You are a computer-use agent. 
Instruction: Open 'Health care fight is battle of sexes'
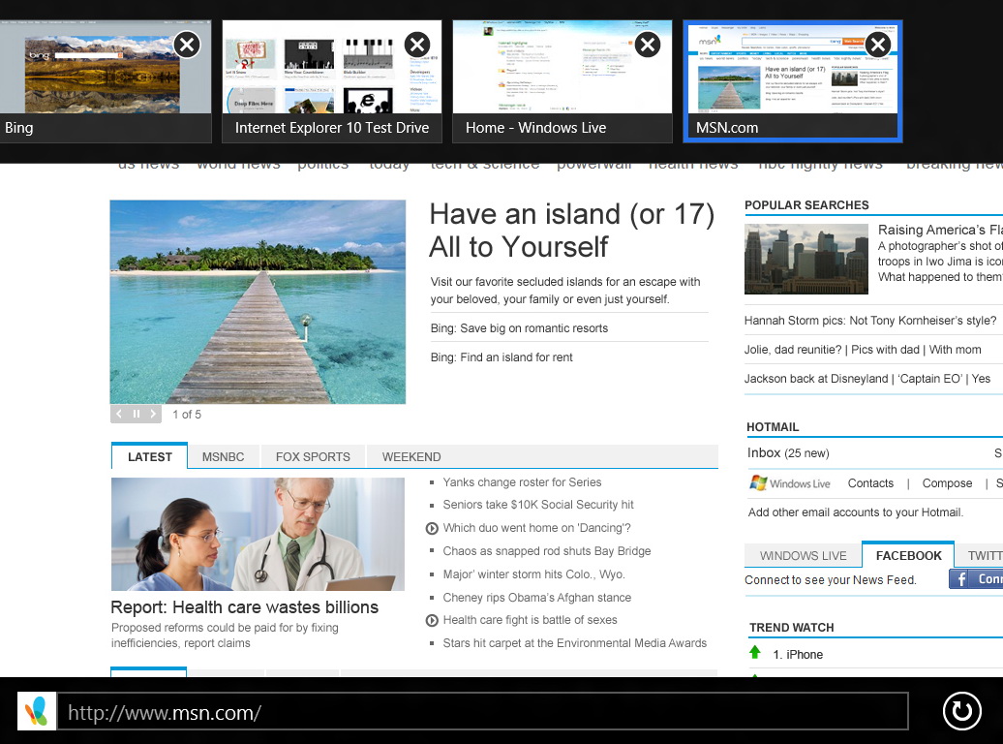tap(530, 620)
